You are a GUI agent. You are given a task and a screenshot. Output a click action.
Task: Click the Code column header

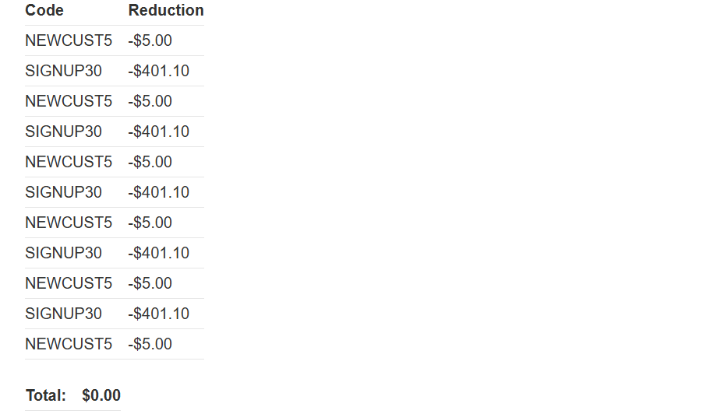(44, 10)
